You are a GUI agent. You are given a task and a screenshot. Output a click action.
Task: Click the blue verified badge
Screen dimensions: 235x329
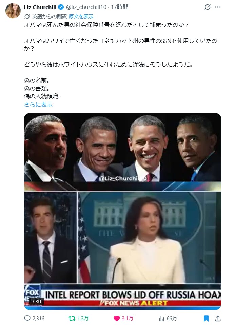[x=61, y=7]
